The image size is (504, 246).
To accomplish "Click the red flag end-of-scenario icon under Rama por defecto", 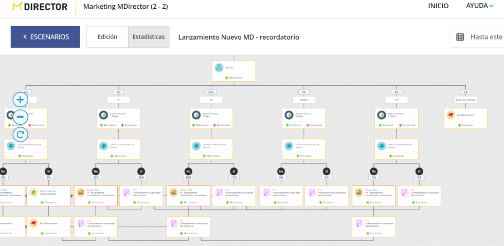I will pyautogui.click(x=451, y=115).
